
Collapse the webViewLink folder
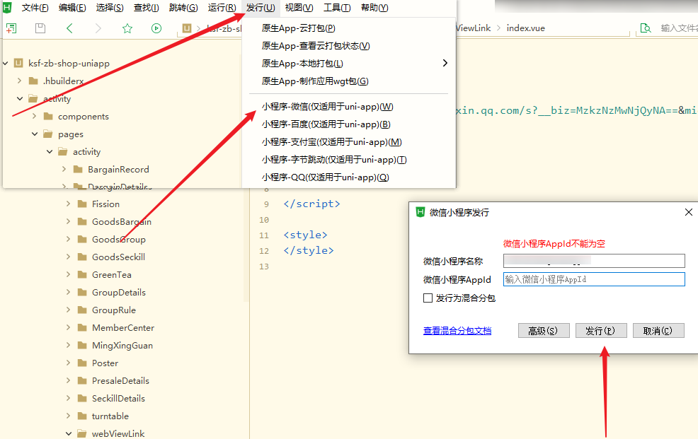[68, 433]
